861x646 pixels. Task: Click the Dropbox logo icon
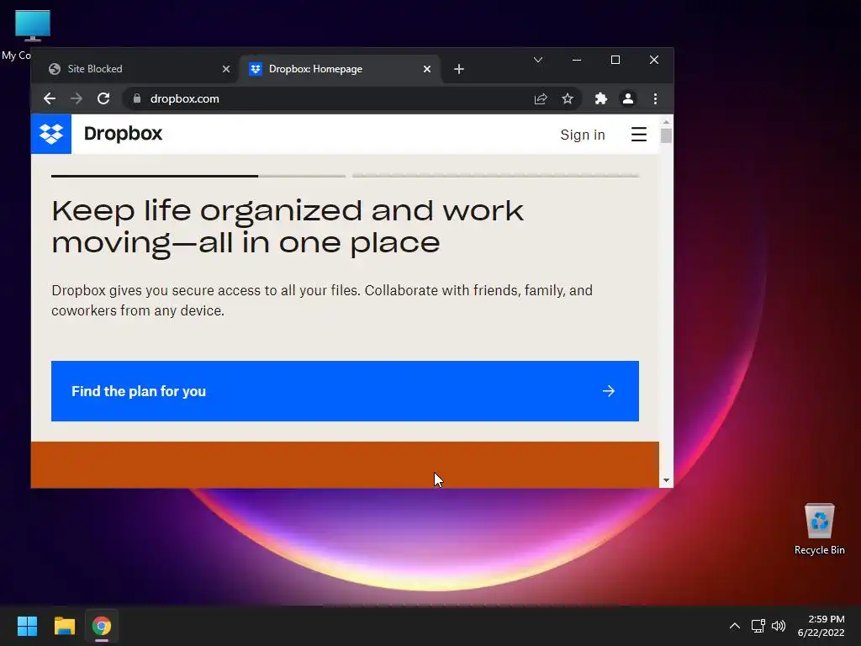click(51, 134)
